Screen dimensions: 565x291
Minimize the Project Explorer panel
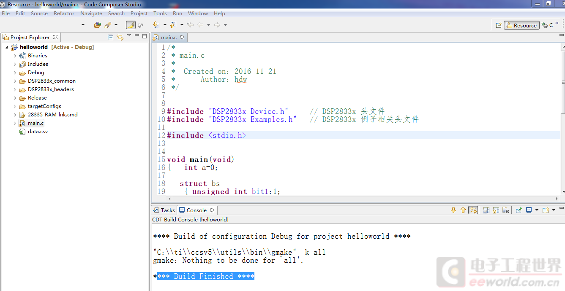click(x=137, y=36)
